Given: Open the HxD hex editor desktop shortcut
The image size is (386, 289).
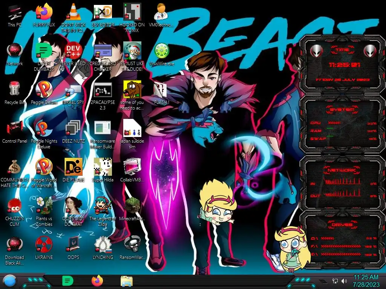Looking at the screenshot, I should [103, 15].
